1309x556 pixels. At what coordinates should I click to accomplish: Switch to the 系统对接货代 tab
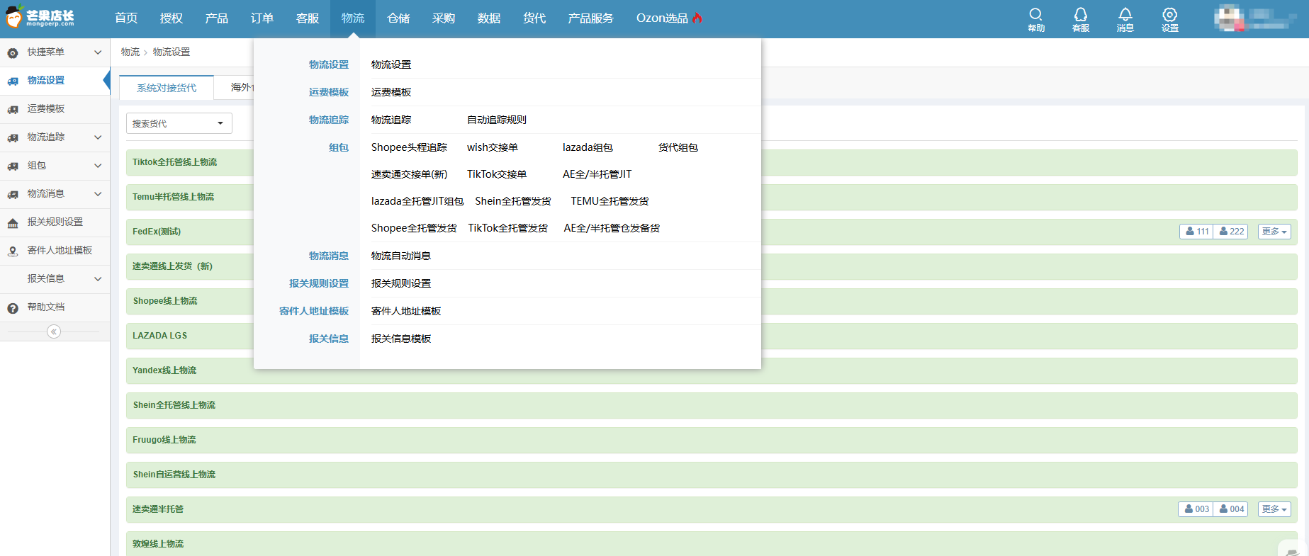[x=167, y=88]
